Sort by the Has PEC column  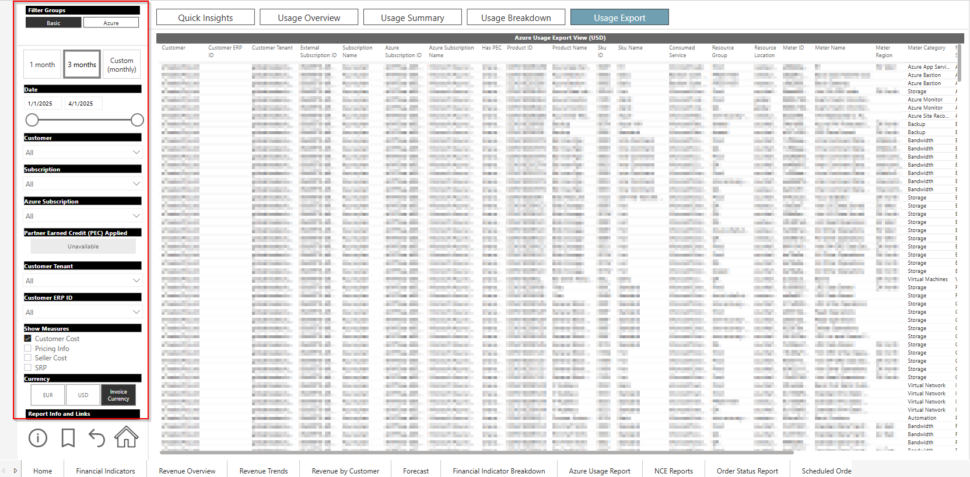(492, 48)
